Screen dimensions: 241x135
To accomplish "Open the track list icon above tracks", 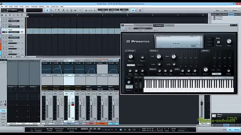I will point(2,15).
